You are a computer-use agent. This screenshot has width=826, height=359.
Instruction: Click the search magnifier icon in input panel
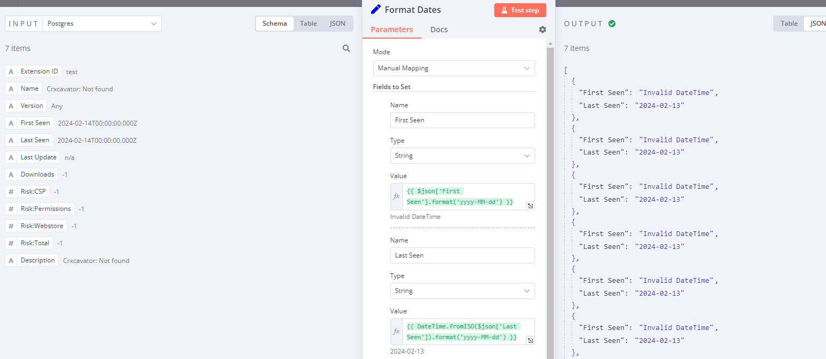coord(346,48)
